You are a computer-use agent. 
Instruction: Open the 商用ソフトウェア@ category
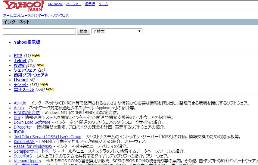[x=31, y=75]
